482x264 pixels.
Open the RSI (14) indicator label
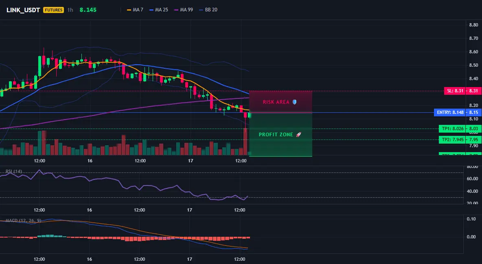(x=14, y=172)
